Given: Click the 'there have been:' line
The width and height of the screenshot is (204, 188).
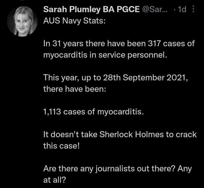Looking at the screenshot, I should tap(75, 89).
